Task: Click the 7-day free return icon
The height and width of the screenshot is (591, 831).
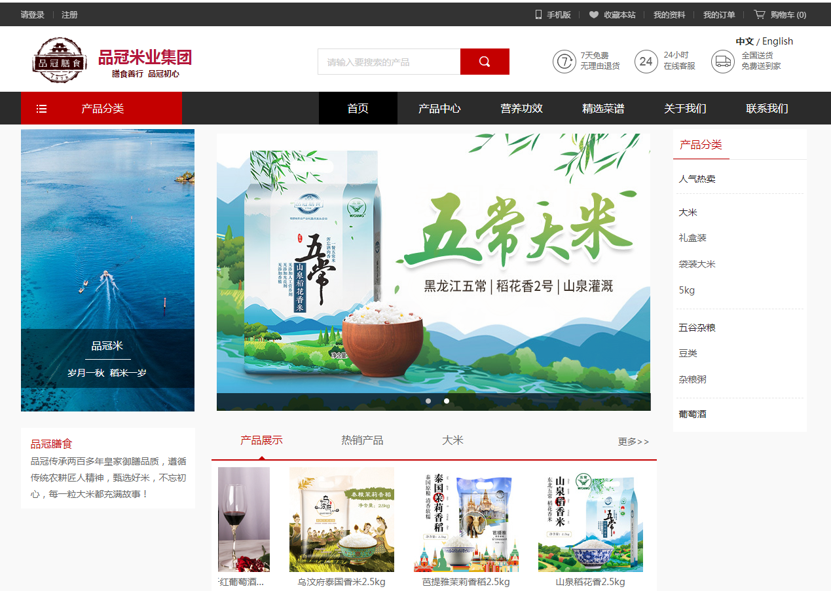Action: click(564, 62)
